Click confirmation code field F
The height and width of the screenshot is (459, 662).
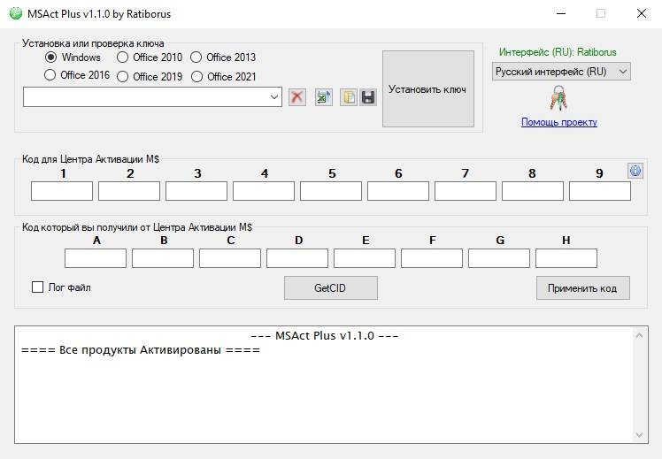432,258
